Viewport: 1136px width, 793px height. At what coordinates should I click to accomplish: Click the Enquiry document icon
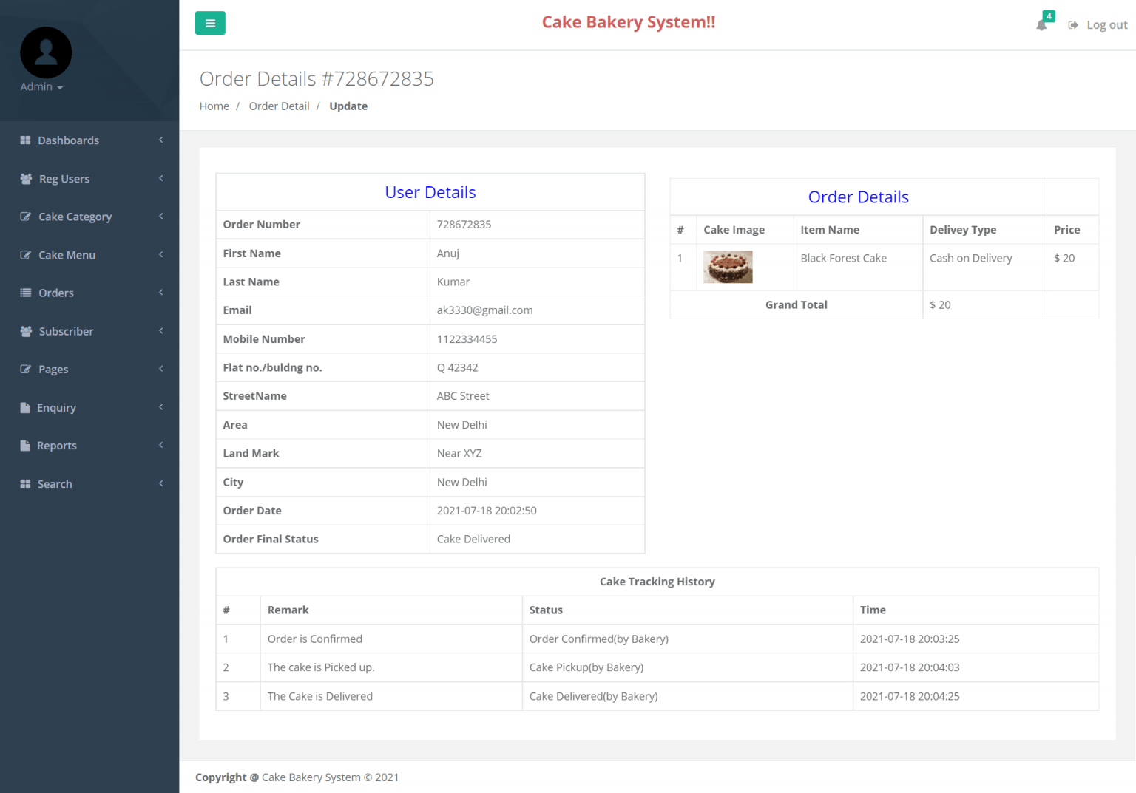(25, 407)
